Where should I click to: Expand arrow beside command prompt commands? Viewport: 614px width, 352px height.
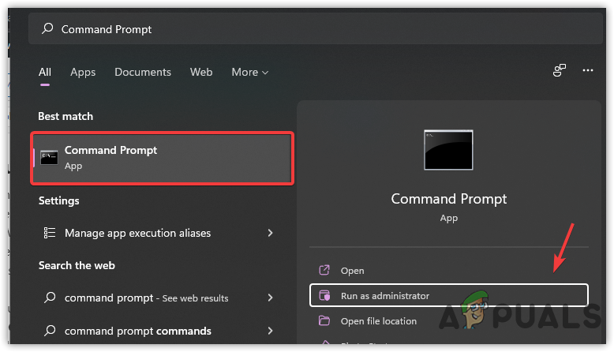(271, 331)
